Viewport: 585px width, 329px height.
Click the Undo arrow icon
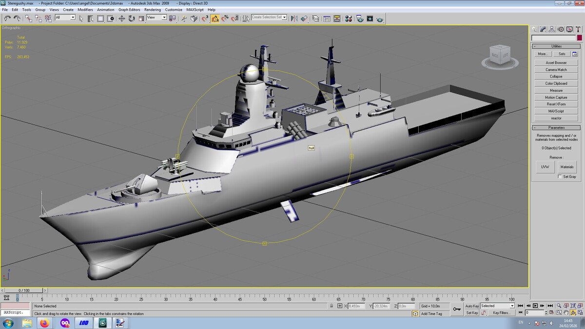(x=7, y=19)
